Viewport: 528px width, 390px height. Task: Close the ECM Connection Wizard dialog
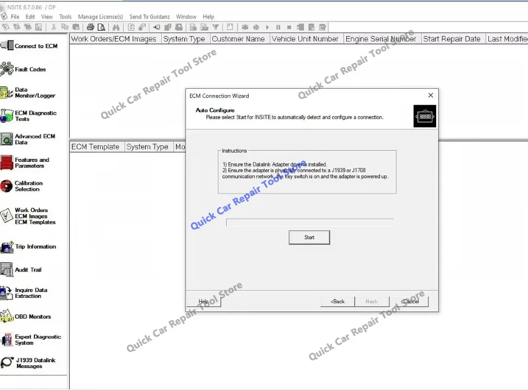(x=430, y=96)
